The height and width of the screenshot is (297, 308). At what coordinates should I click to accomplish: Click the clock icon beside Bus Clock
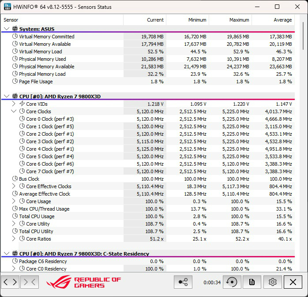15,178
